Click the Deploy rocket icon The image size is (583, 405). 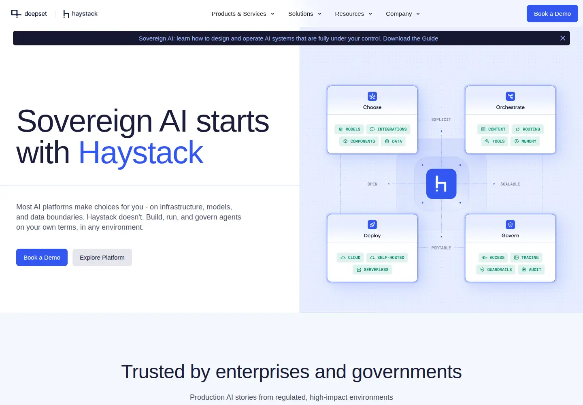point(372,225)
